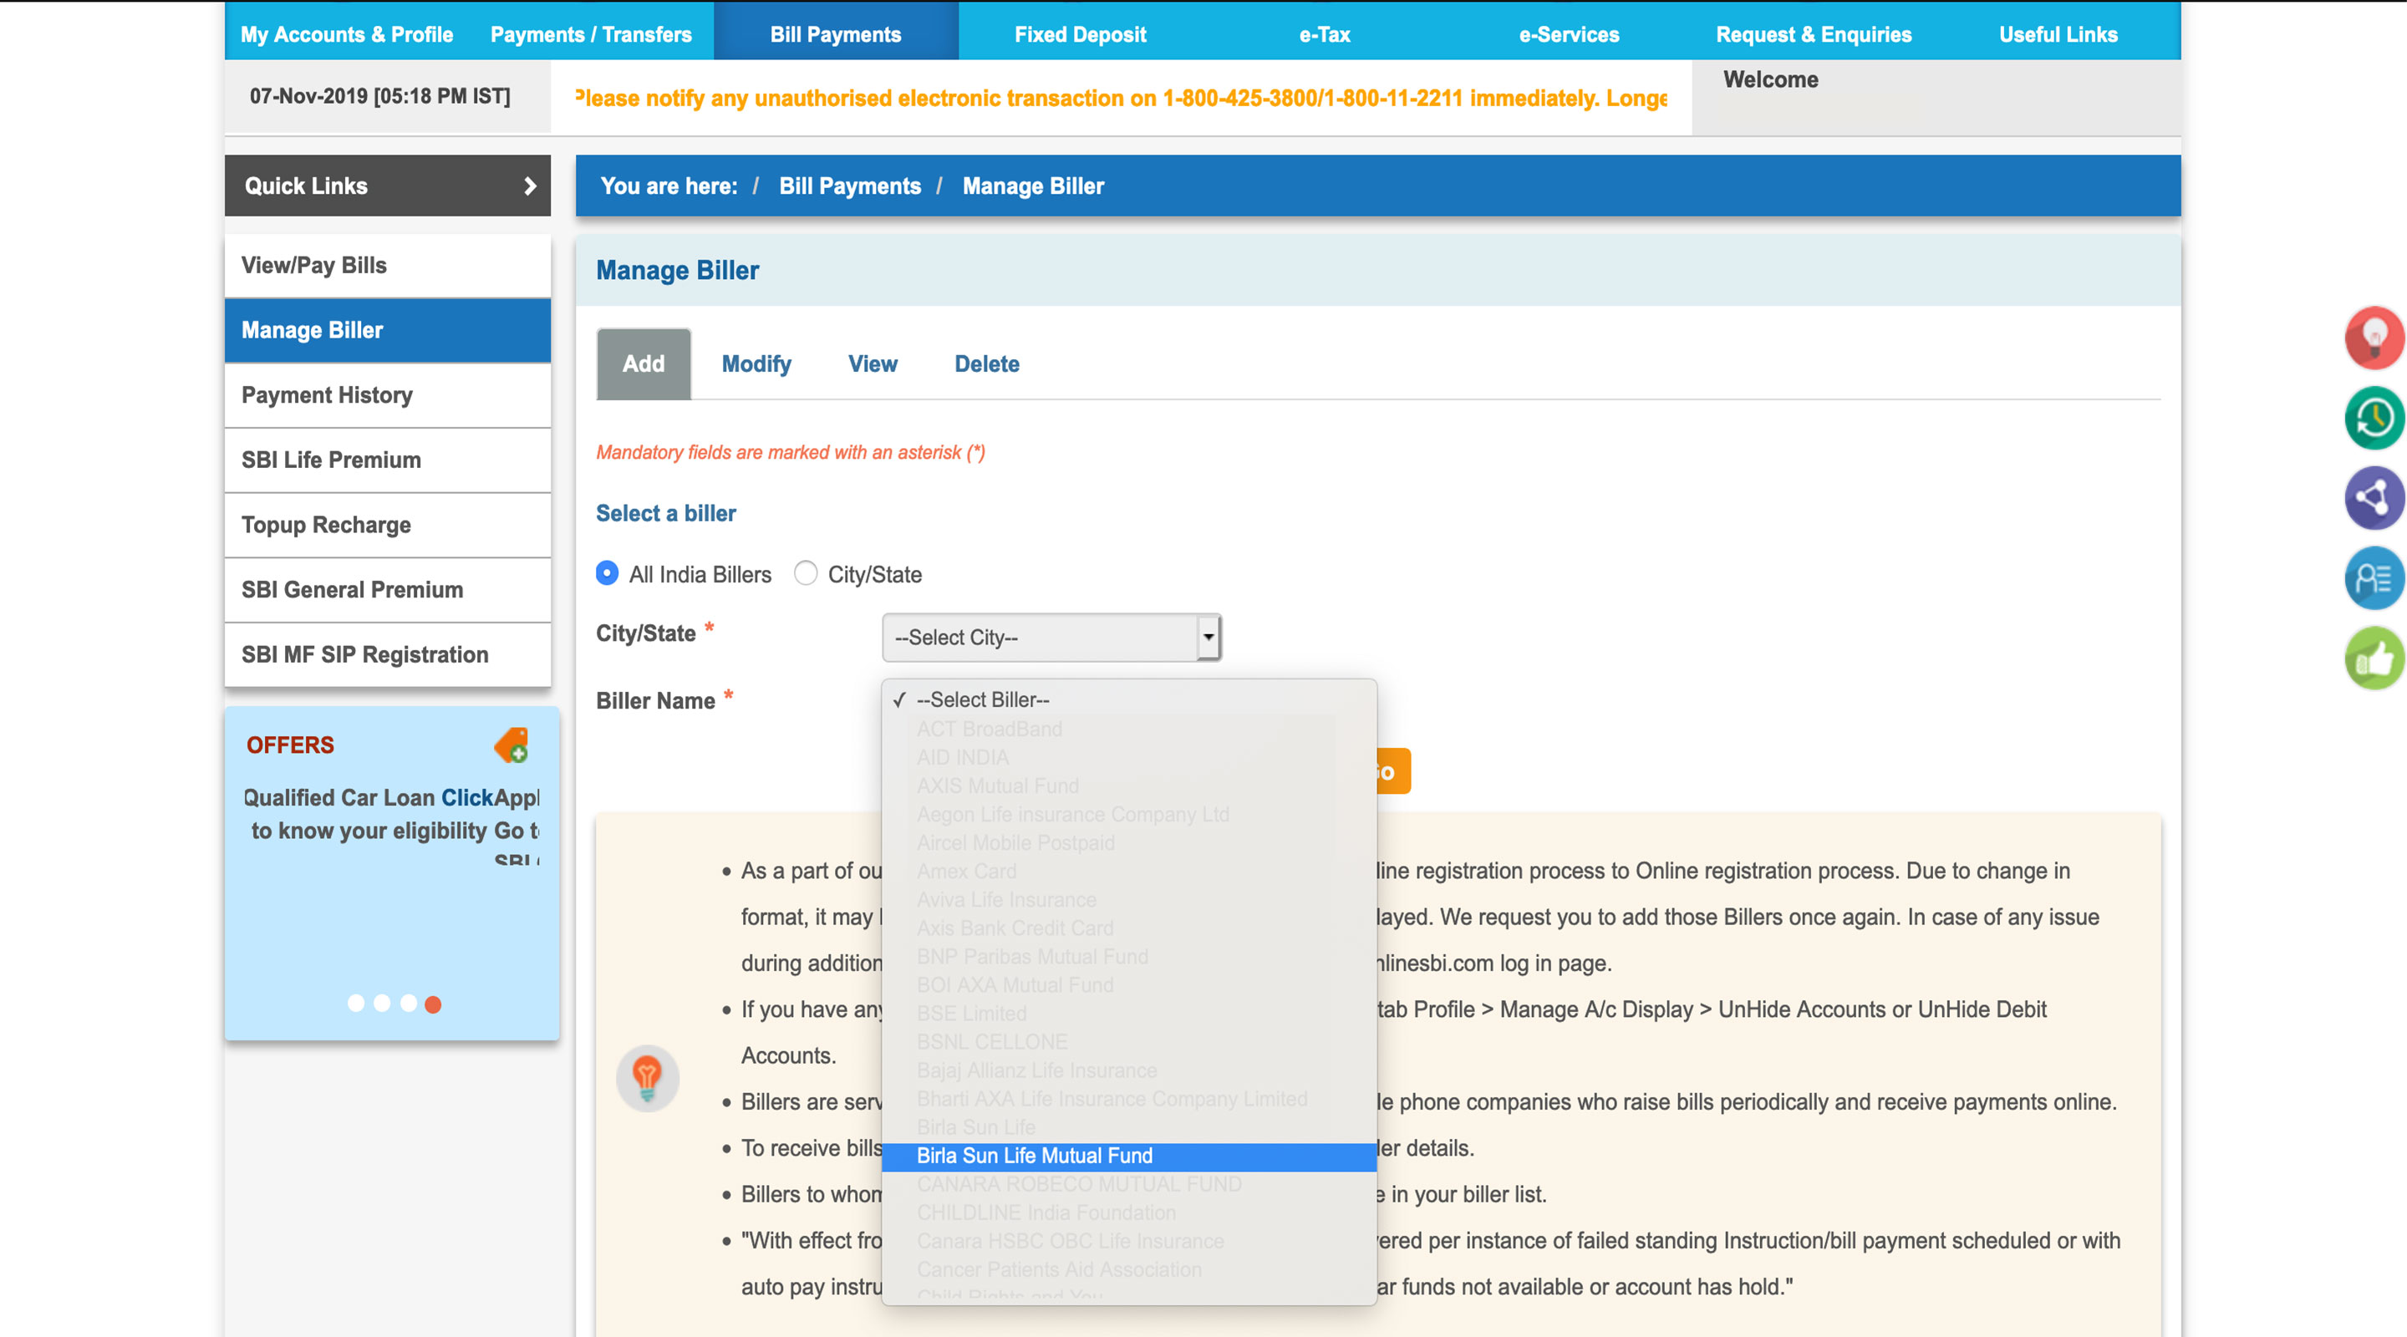Image resolution: width=2407 pixels, height=1337 pixels.
Task: Open the Delete biller tab
Action: point(986,364)
